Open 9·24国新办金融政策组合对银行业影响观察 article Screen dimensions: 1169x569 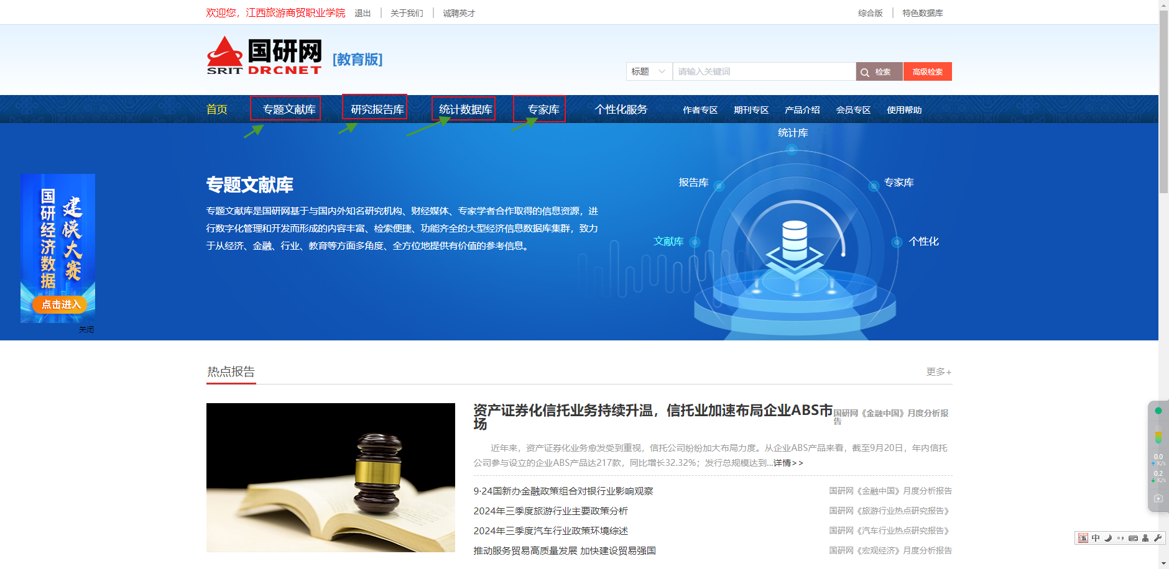[x=563, y=491]
